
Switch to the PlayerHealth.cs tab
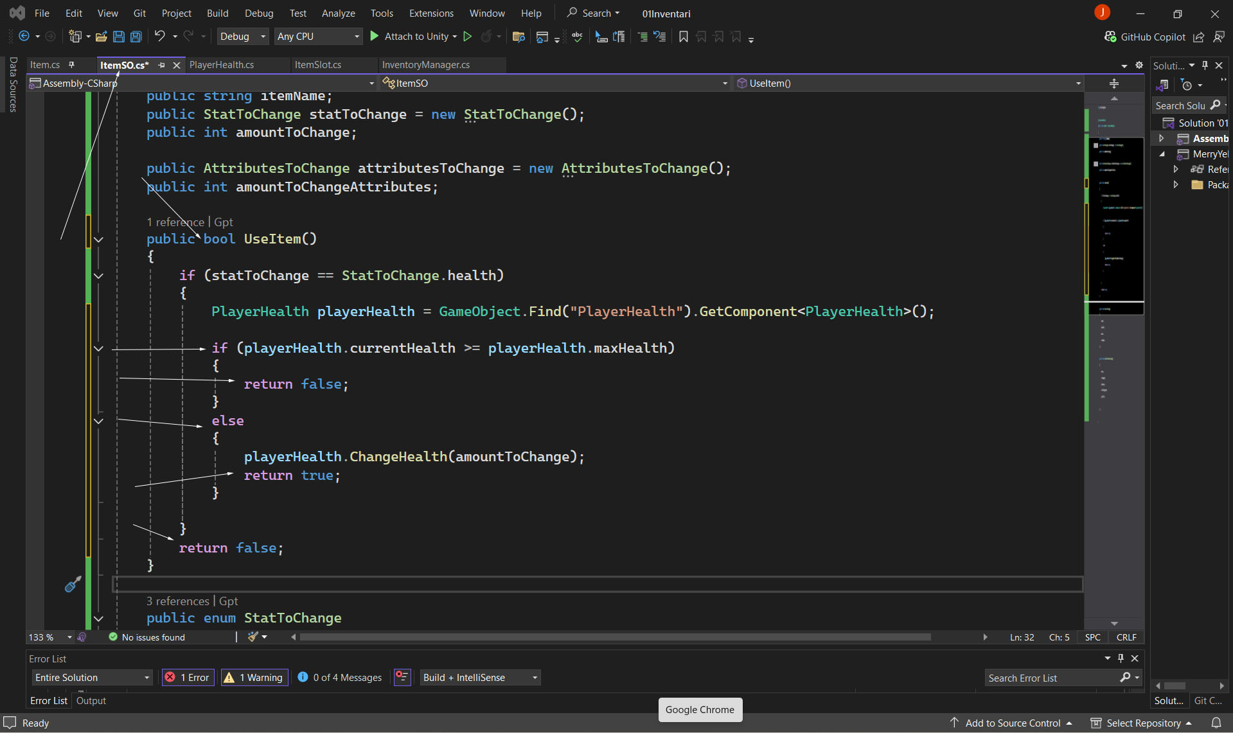[221, 65]
